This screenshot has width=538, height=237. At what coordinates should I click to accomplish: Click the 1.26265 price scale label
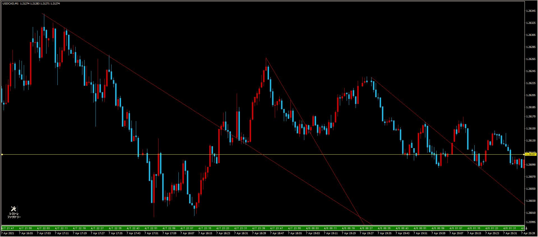(531, 59)
